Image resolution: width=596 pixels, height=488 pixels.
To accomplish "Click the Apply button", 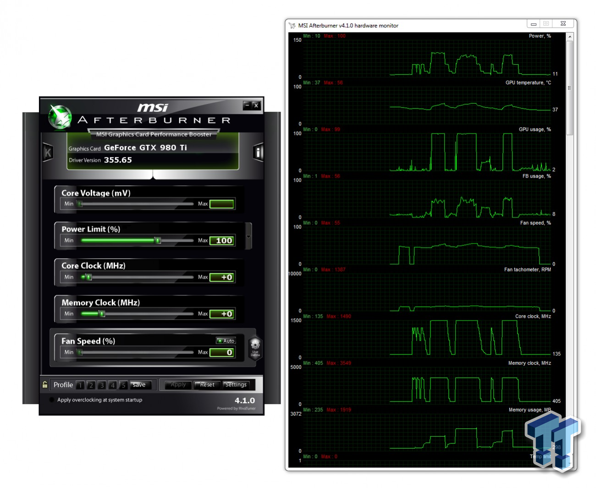I will pos(178,385).
